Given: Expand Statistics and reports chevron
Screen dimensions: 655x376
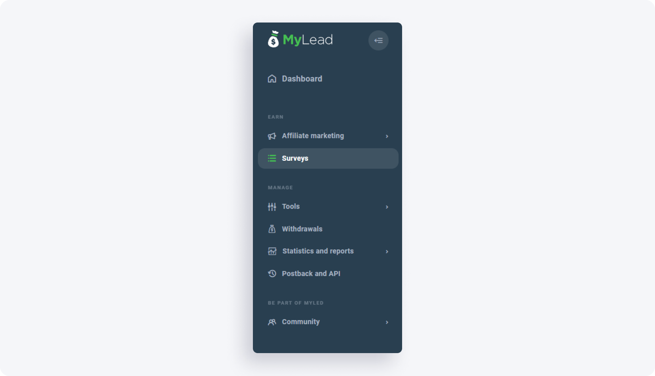Looking at the screenshot, I should (x=387, y=252).
